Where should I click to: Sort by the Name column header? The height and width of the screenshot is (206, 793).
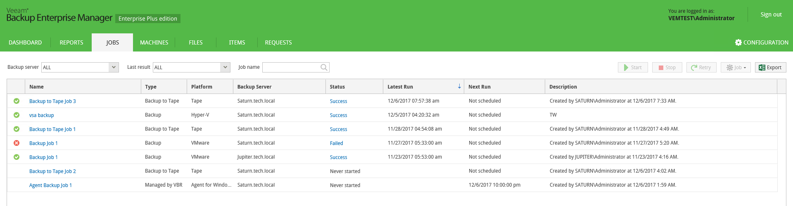(x=83, y=87)
